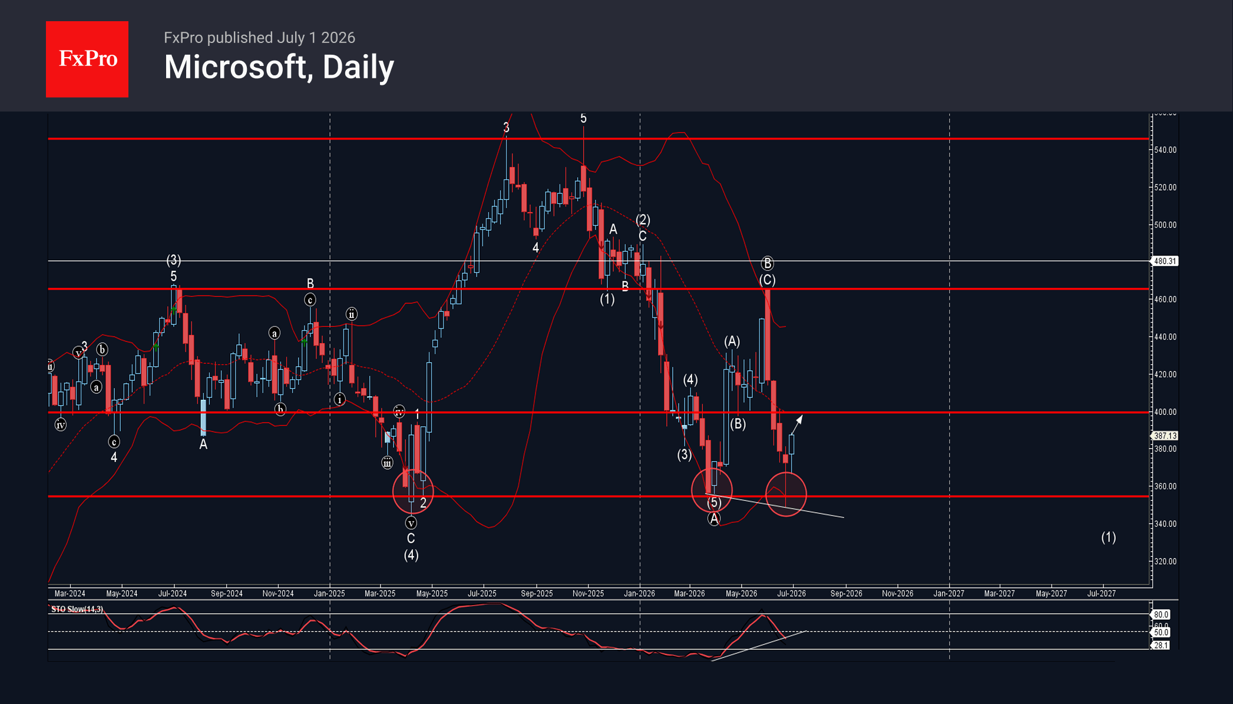1233x704 pixels.
Task: Click the Jul-2027 date axis label
Action: (1101, 593)
